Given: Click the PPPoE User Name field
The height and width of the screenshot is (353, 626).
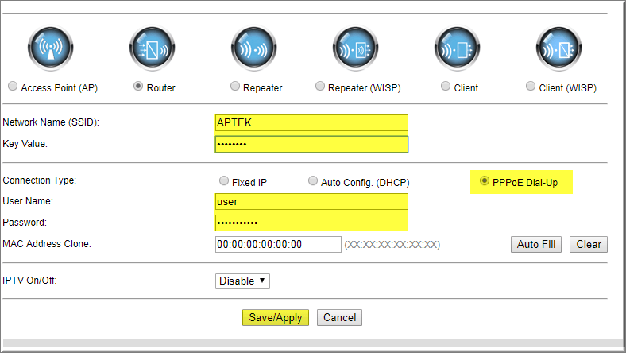Looking at the screenshot, I should [x=311, y=202].
